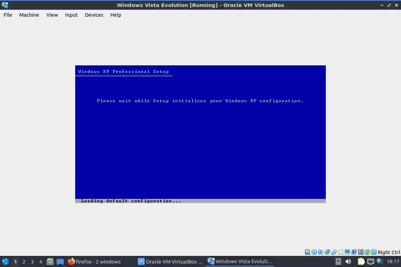The width and height of the screenshot is (401, 267).
Task: Open the file manager from panel
Action: 50,262
